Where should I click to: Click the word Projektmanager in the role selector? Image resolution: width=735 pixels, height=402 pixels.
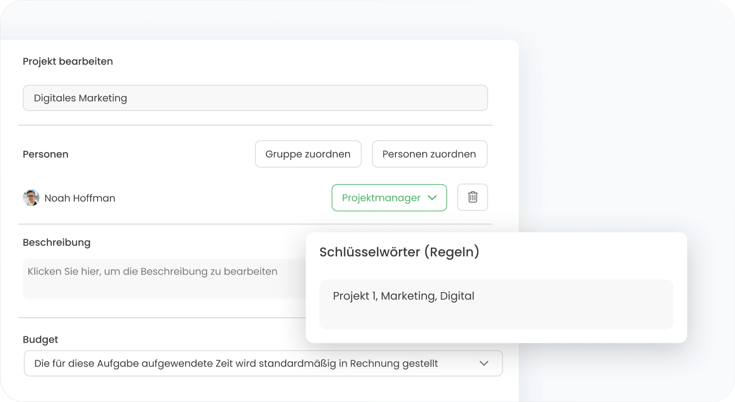point(381,198)
